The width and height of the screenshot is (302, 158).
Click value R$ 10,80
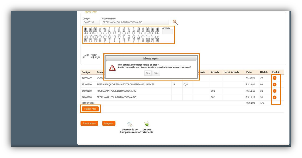point(250,78)
